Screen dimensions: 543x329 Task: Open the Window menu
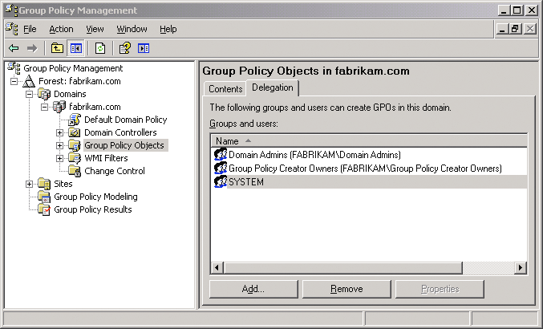pyautogui.click(x=132, y=29)
